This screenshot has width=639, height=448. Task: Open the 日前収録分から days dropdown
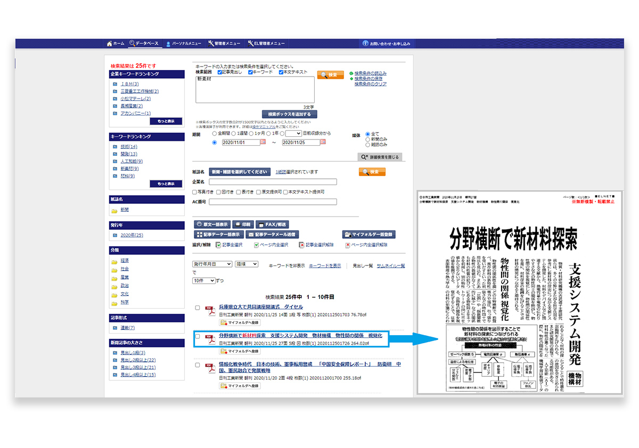(293, 134)
